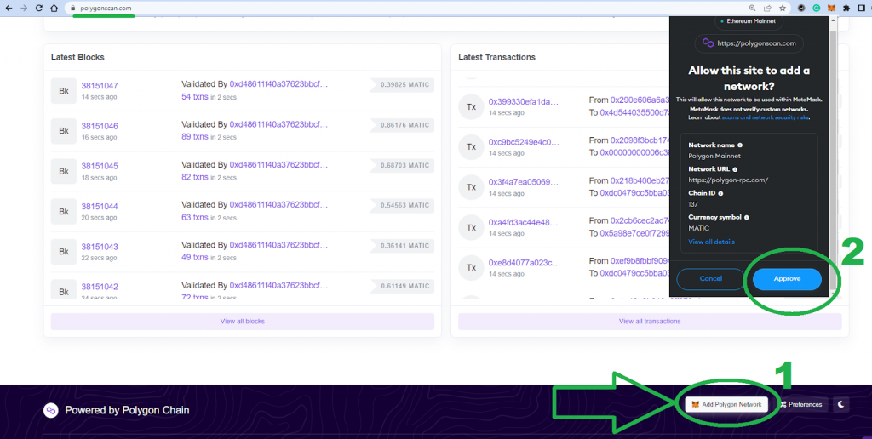
Task: View 89 txns of block 38151046
Action: (195, 137)
